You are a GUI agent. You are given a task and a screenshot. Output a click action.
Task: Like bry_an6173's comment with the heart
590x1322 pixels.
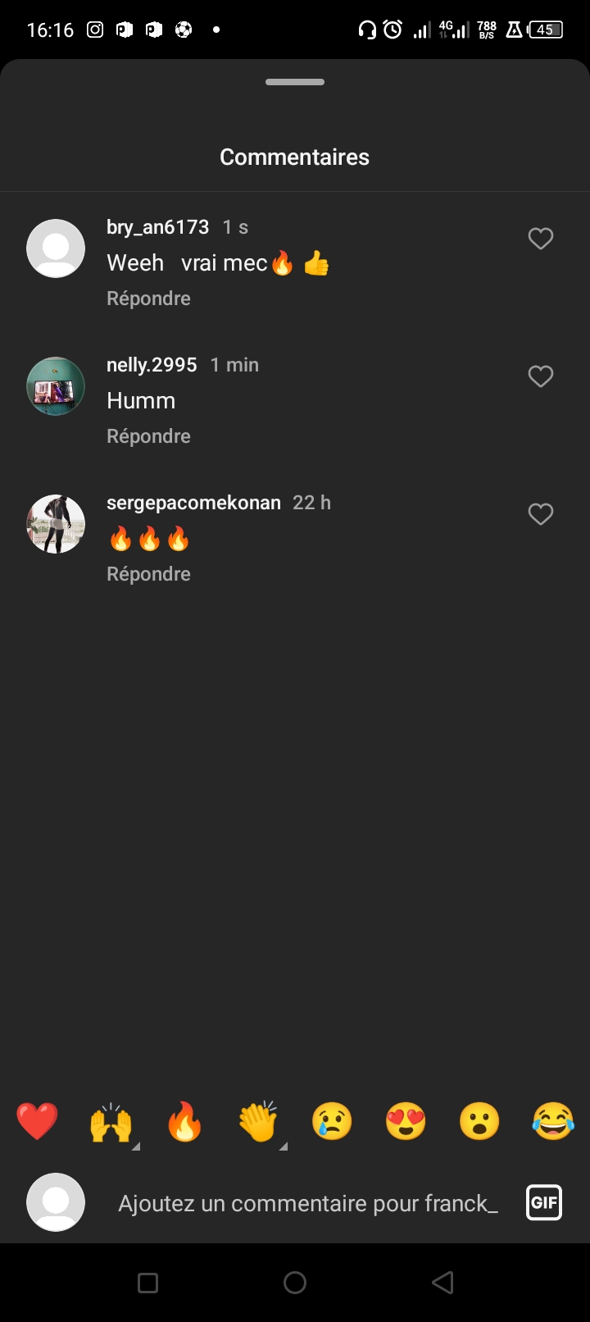(x=540, y=239)
